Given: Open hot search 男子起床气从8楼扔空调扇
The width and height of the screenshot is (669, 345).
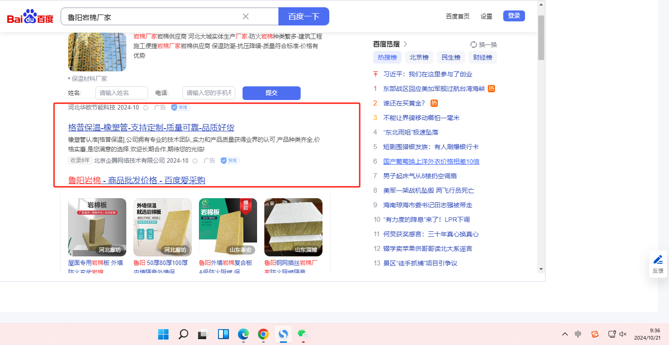Looking at the screenshot, I should click(420, 176).
